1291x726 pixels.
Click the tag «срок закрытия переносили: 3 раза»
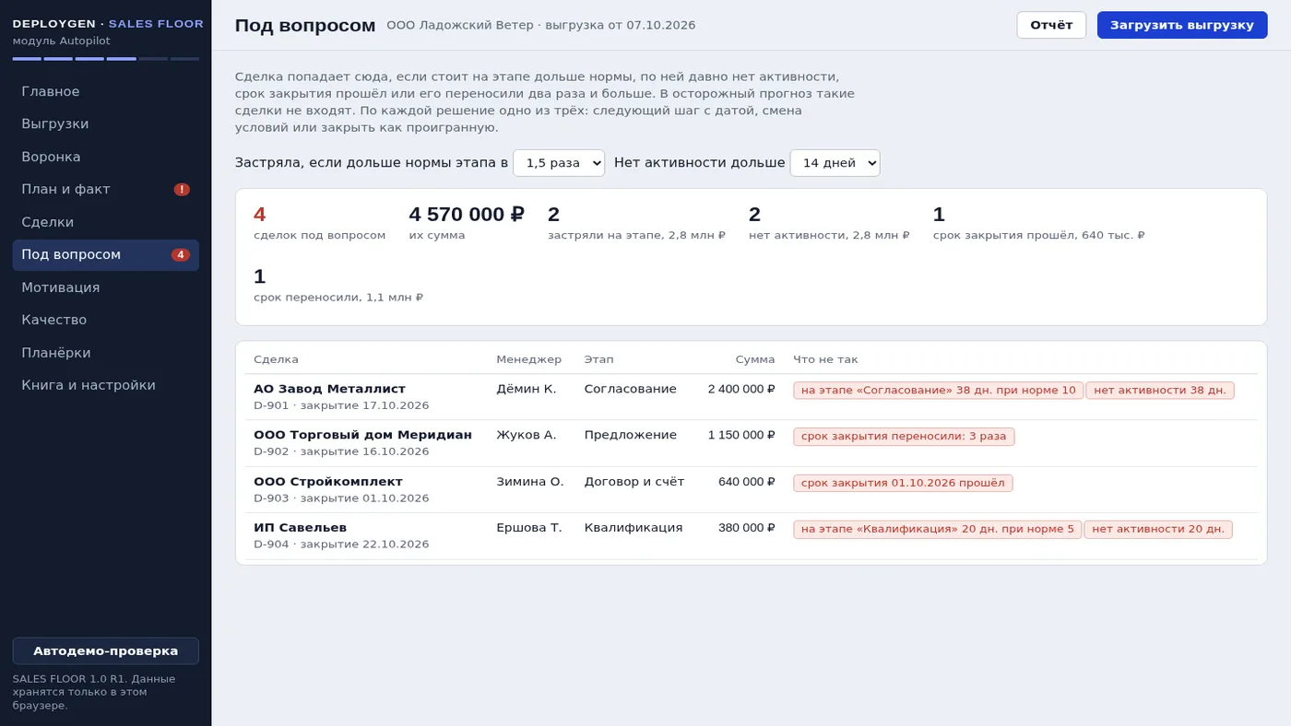pos(904,437)
